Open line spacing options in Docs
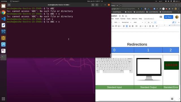This screenshot has width=181, height=102. [x=136, y=26]
